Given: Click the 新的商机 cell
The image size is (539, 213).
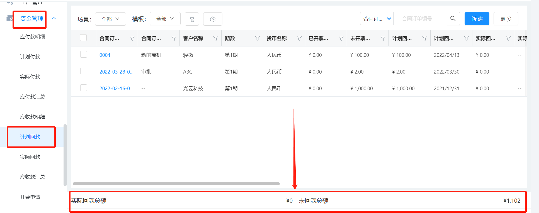Looking at the screenshot, I should pos(151,55).
